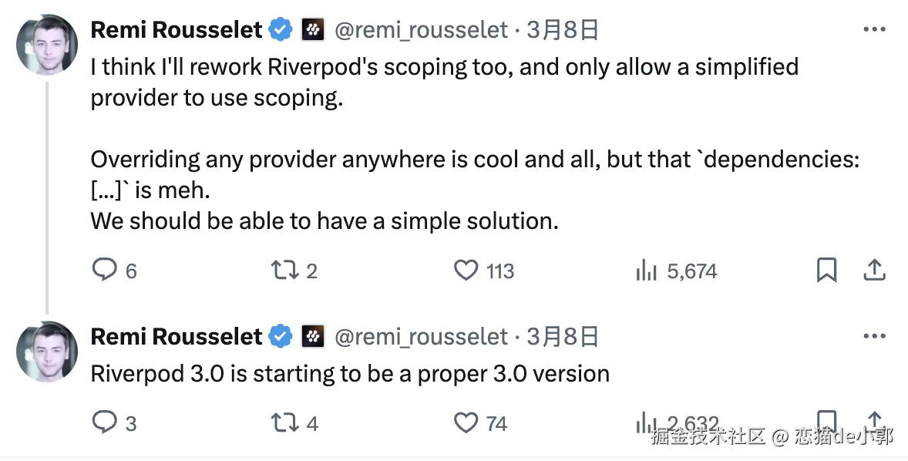Image resolution: width=908 pixels, height=461 pixels.
Task: Open more options for first tweet
Action: pyautogui.click(x=874, y=30)
